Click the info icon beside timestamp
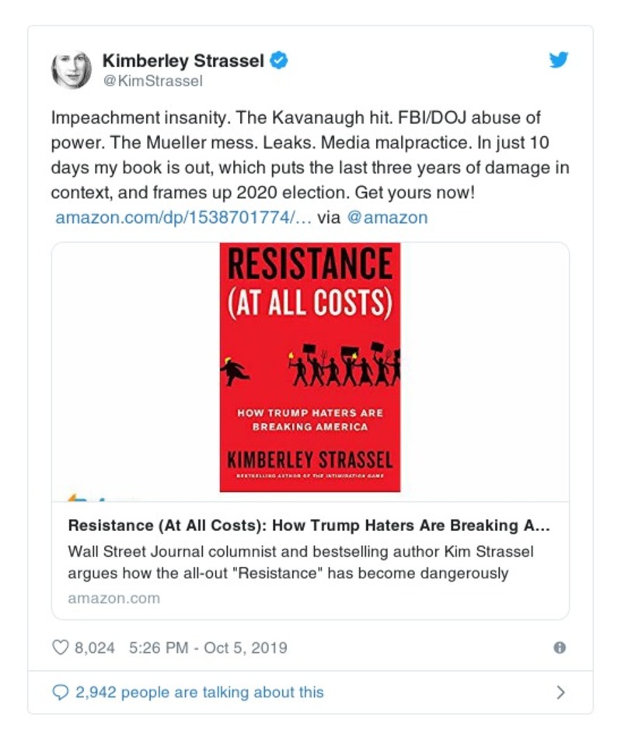The width and height of the screenshot is (621, 744). click(559, 647)
